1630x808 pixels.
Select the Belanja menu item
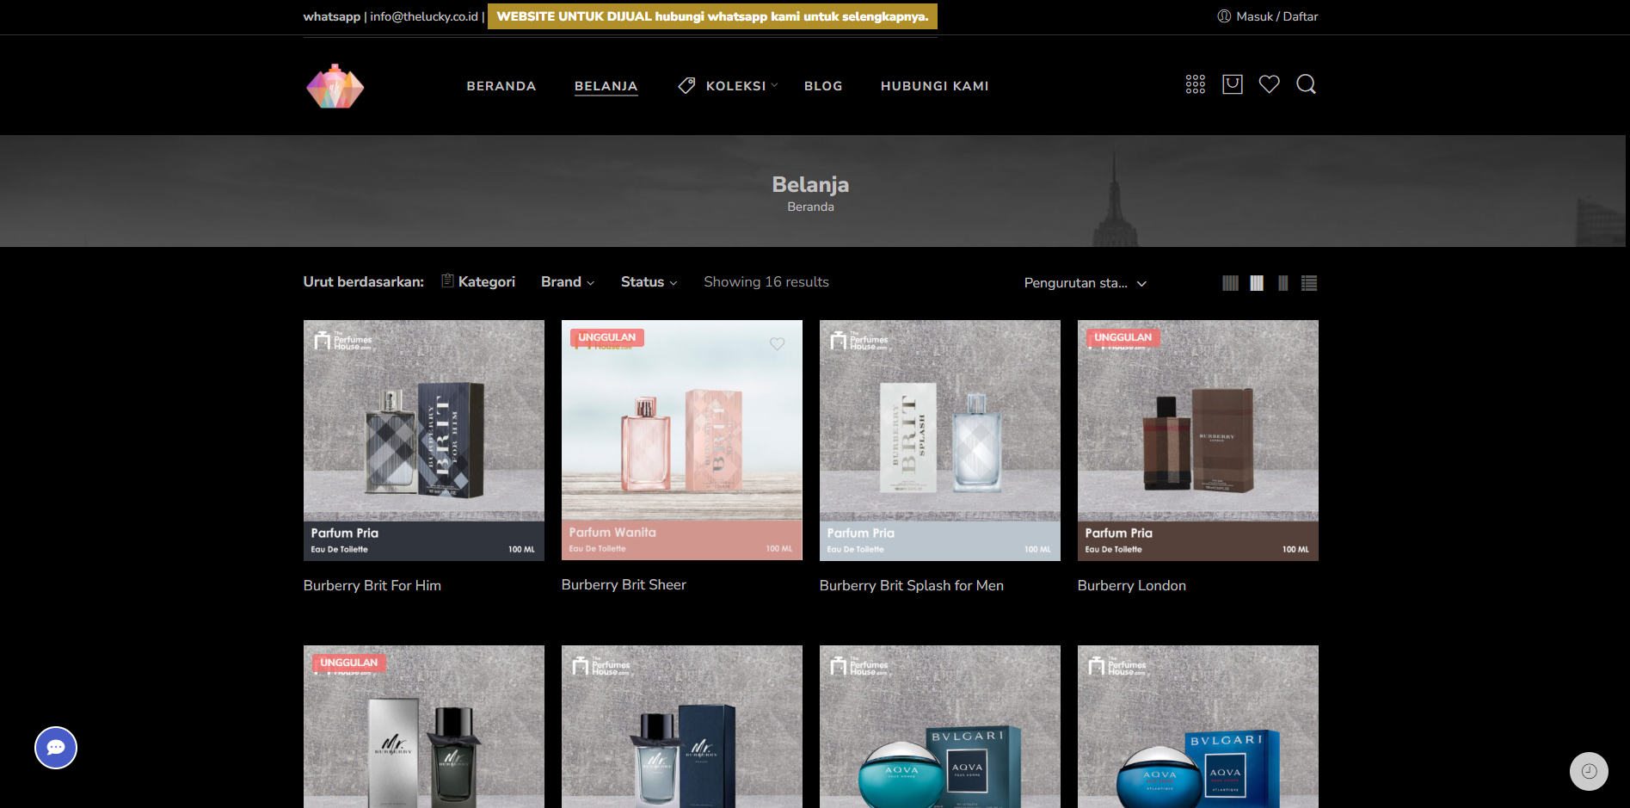(x=606, y=86)
